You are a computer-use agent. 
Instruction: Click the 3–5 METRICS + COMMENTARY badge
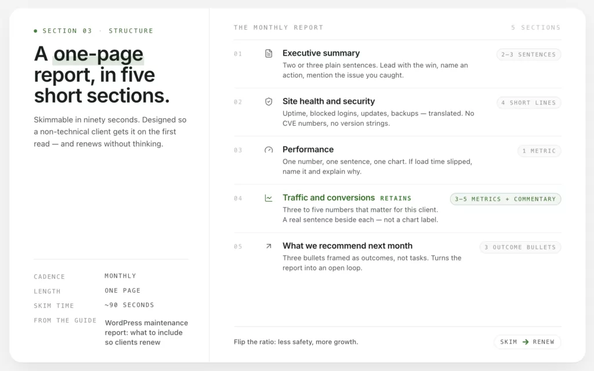click(x=505, y=199)
